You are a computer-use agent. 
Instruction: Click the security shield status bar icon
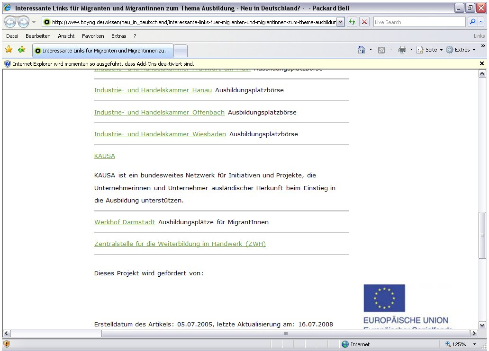click(x=7, y=344)
